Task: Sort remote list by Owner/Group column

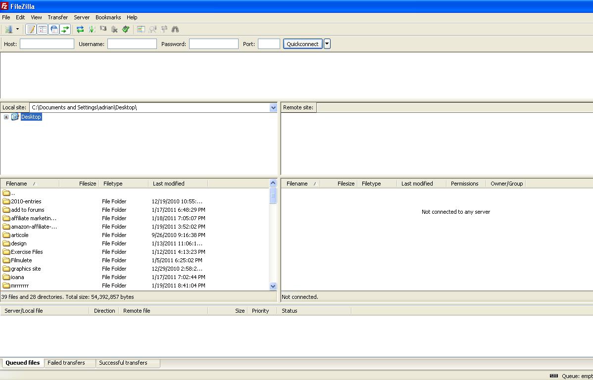Action: coord(506,184)
